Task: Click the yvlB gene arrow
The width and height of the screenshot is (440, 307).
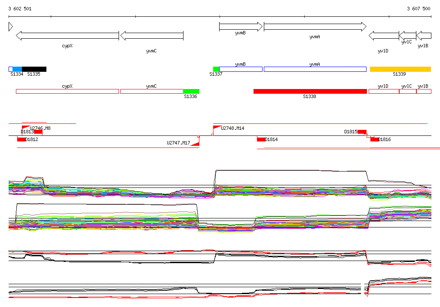Action: click(x=424, y=36)
